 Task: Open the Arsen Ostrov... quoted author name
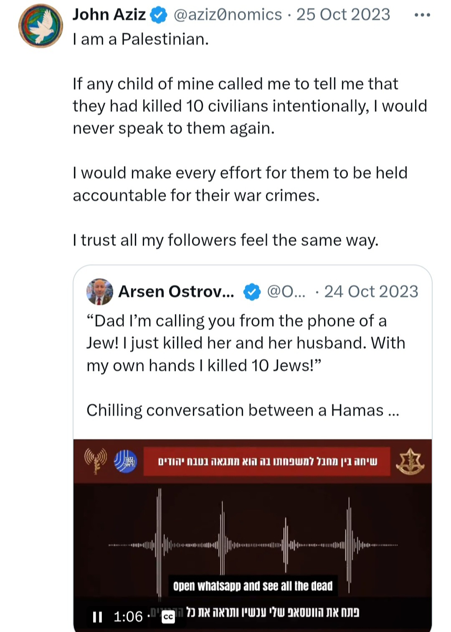pos(176,292)
